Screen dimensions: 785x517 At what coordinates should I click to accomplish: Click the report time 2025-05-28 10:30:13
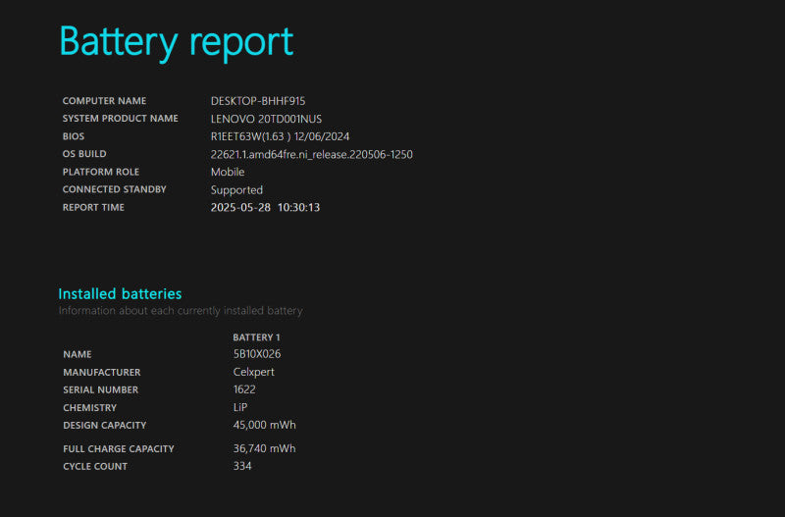point(265,208)
